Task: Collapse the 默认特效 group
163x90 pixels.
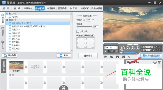Action: click(x=7, y=13)
